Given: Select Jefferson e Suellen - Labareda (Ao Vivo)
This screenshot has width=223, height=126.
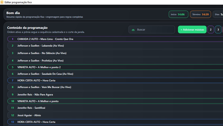Looking at the screenshot, I should tap(115, 46).
